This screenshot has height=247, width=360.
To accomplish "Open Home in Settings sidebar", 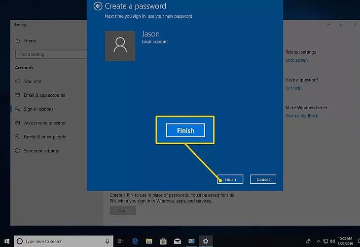I will tap(30, 41).
